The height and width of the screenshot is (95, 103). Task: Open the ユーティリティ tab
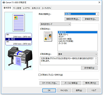47,8
